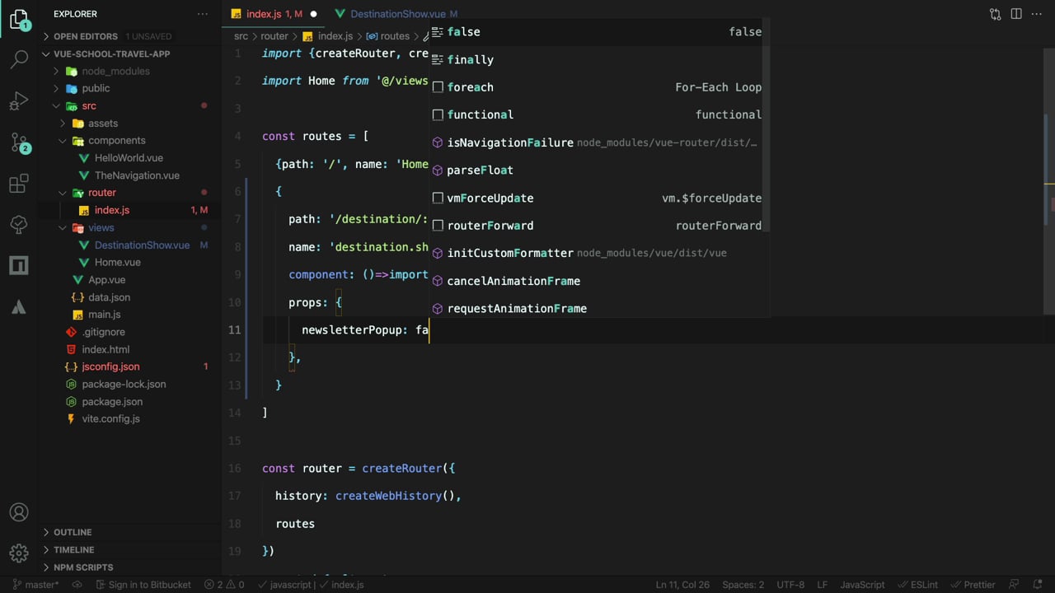Click the ESLint status item
This screenshot has width=1055, height=593.
(x=917, y=585)
